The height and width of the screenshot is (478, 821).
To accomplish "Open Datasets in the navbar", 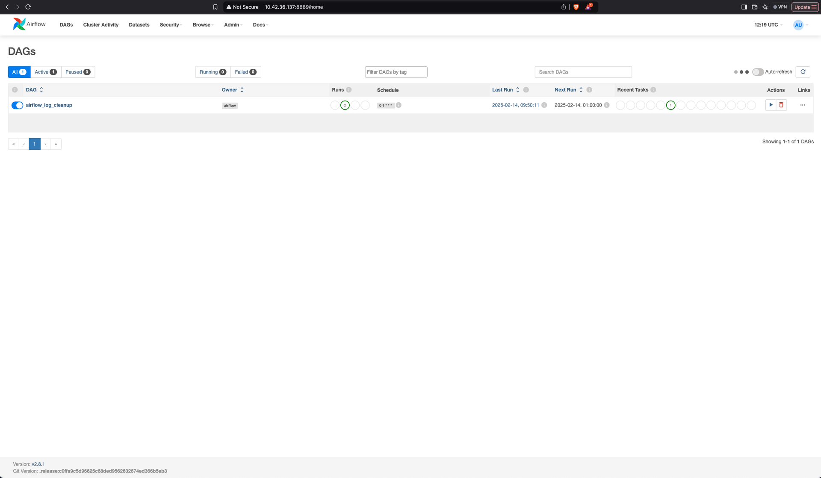I will pyautogui.click(x=139, y=25).
